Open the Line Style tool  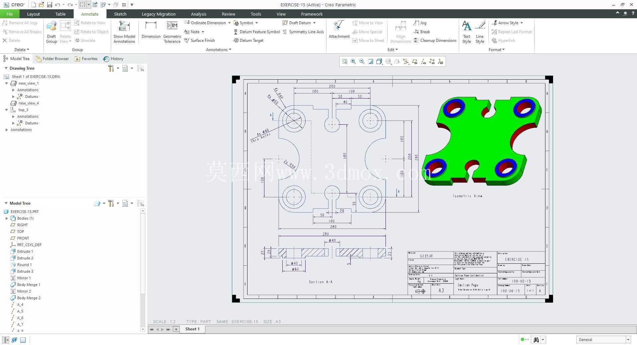(480, 32)
